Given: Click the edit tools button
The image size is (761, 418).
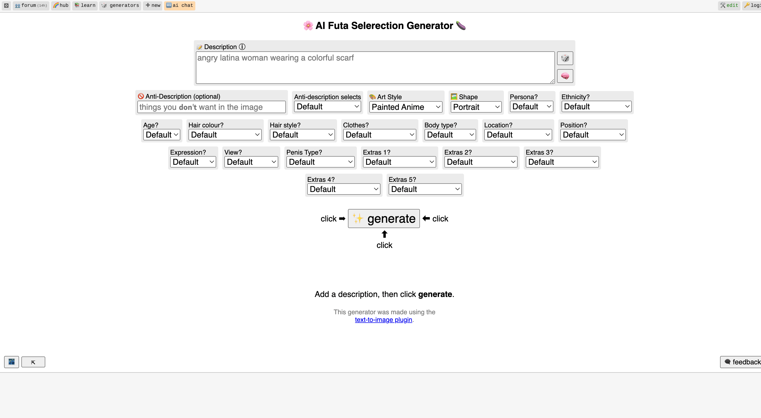Looking at the screenshot, I should tap(729, 5).
